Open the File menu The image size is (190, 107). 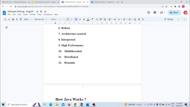coord(9,15)
